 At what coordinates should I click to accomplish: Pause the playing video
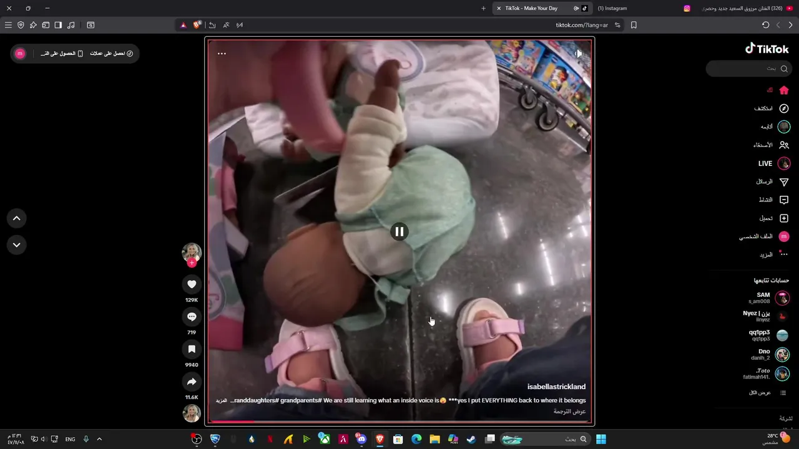[x=399, y=232]
